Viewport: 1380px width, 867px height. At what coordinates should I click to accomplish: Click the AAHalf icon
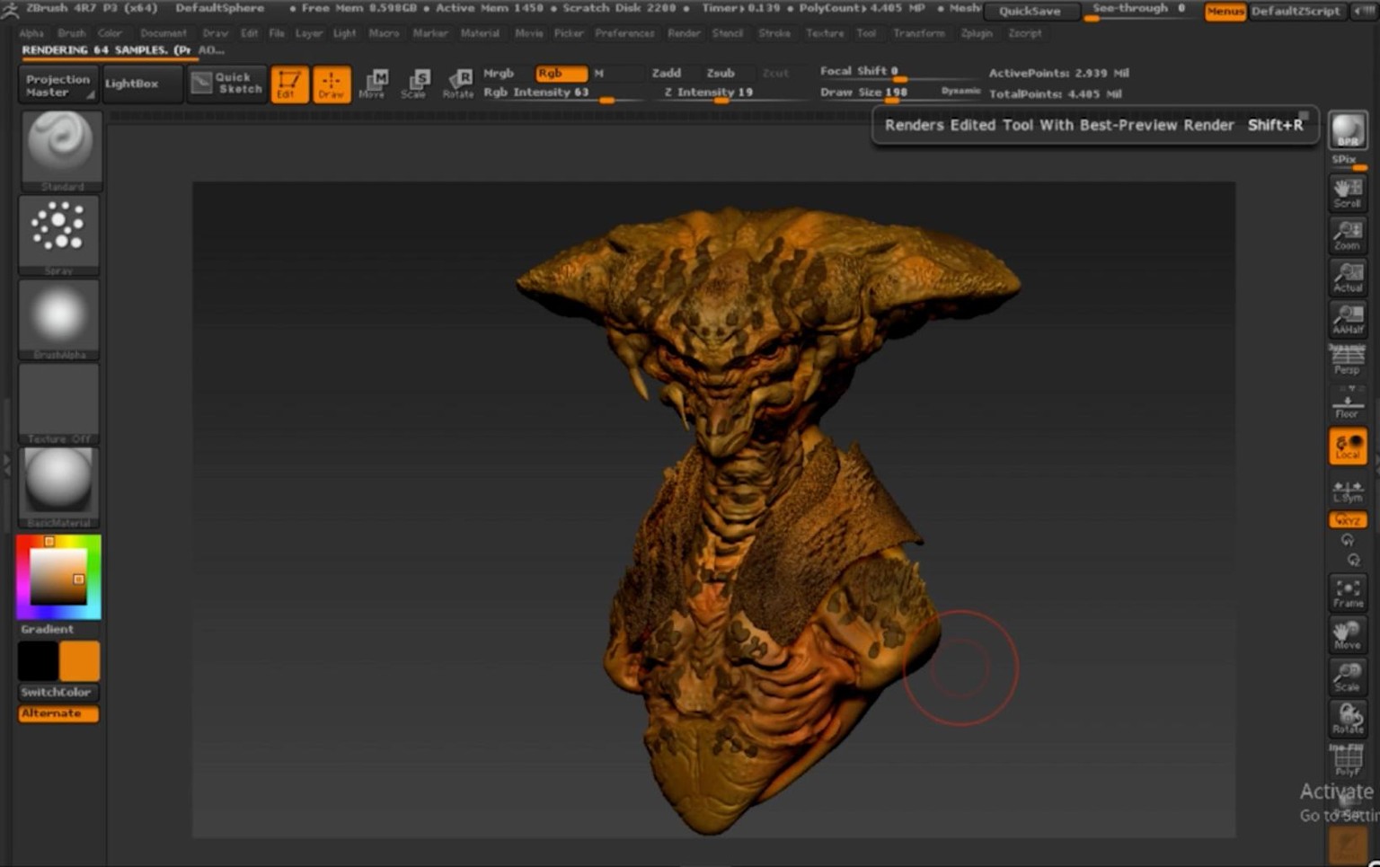[x=1348, y=318]
